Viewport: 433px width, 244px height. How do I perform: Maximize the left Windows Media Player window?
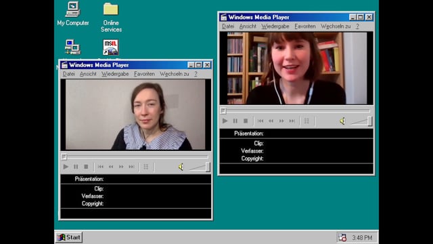point(198,65)
